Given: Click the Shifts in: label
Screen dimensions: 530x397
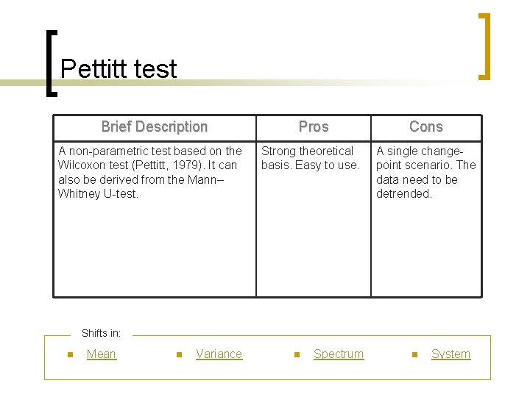Looking at the screenshot, I should pos(102,333).
